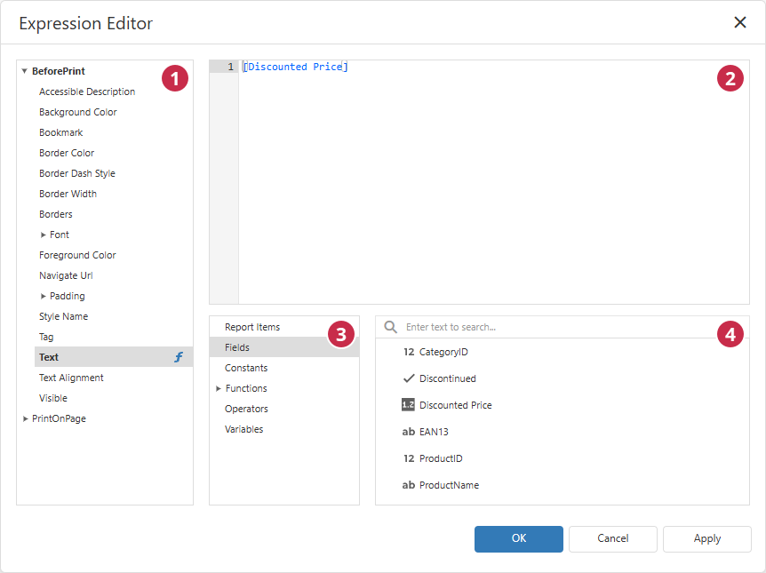Click the function icon beside Text

pyautogui.click(x=179, y=357)
